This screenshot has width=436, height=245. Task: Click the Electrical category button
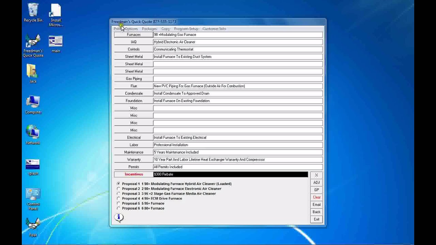pos(134,137)
